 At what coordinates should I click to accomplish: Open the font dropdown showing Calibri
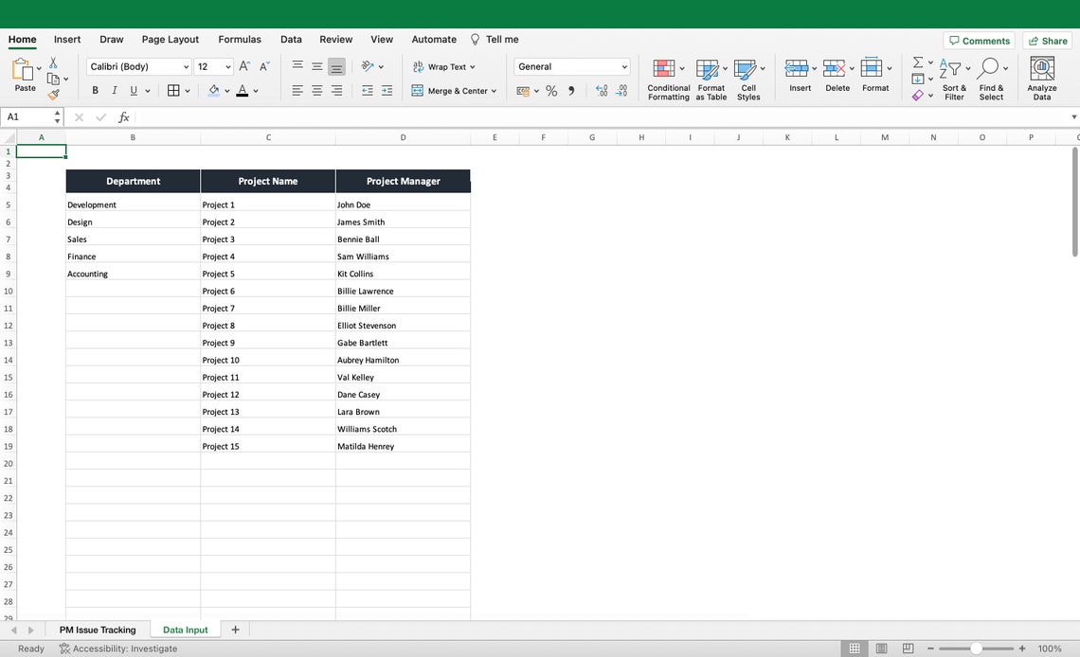(137, 66)
